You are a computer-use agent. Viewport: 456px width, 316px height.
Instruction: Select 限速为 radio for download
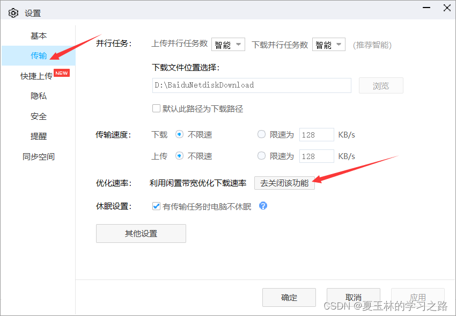(x=261, y=134)
